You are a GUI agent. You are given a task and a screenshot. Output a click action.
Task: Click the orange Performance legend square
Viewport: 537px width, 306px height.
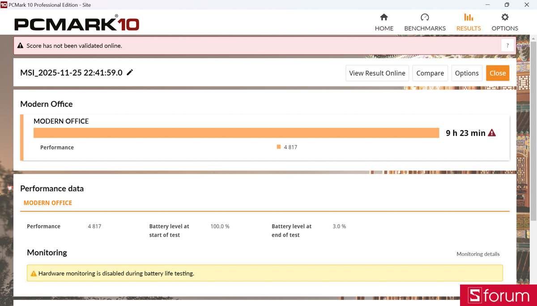tap(279, 147)
